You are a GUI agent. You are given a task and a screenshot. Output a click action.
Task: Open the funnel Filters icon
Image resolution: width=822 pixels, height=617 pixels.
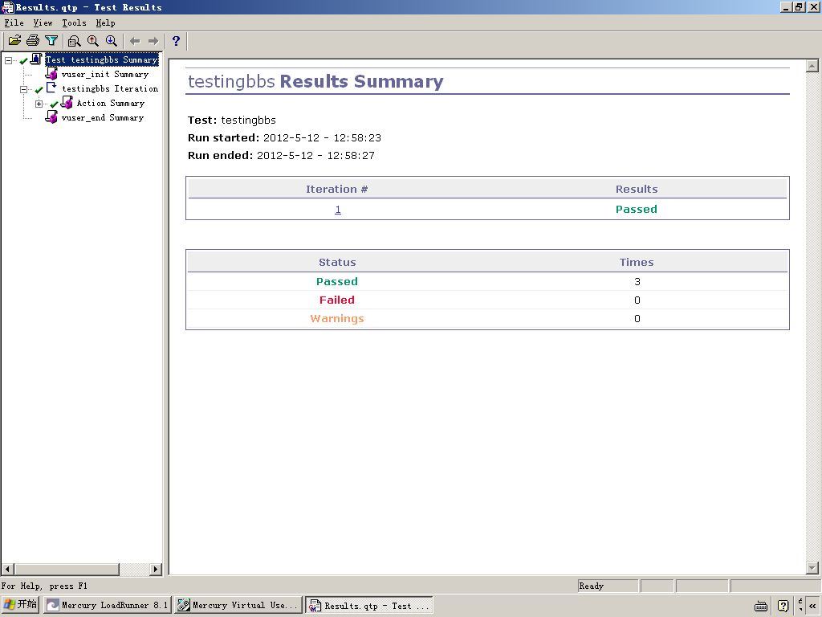coord(51,40)
